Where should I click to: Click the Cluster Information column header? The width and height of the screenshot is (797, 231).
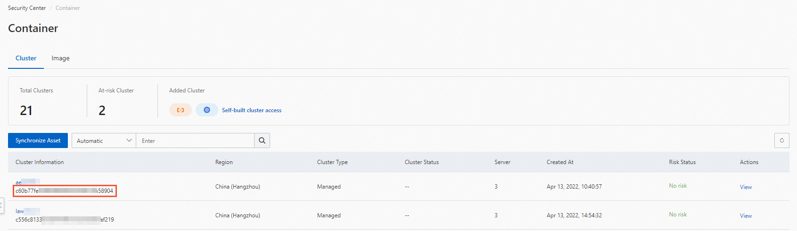(x=40, y=162)
